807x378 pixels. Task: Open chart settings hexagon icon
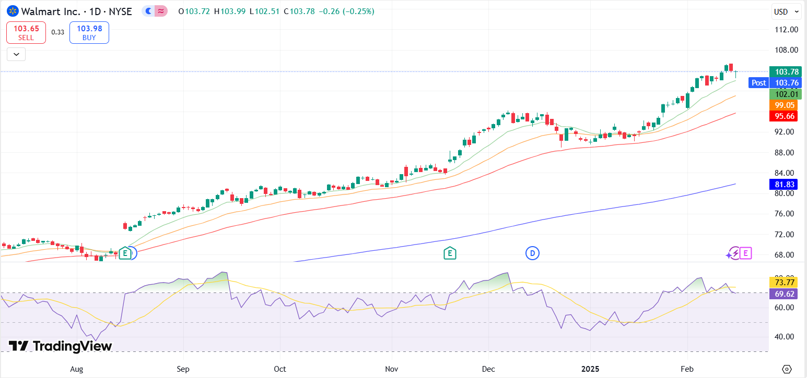(x=787, y=369)
